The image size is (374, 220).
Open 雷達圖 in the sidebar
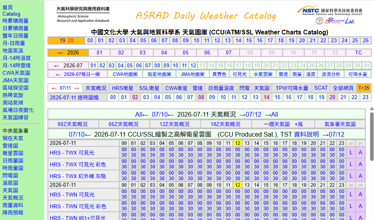(10, 146)
